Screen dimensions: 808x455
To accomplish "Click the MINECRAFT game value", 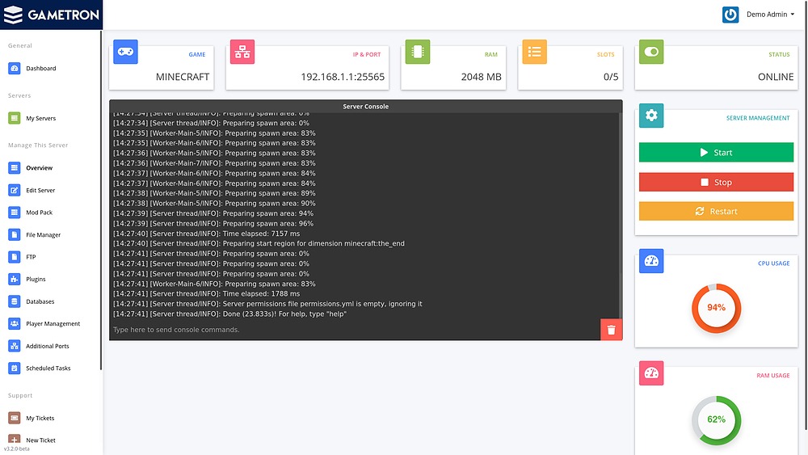I will (x=183, y=77).
